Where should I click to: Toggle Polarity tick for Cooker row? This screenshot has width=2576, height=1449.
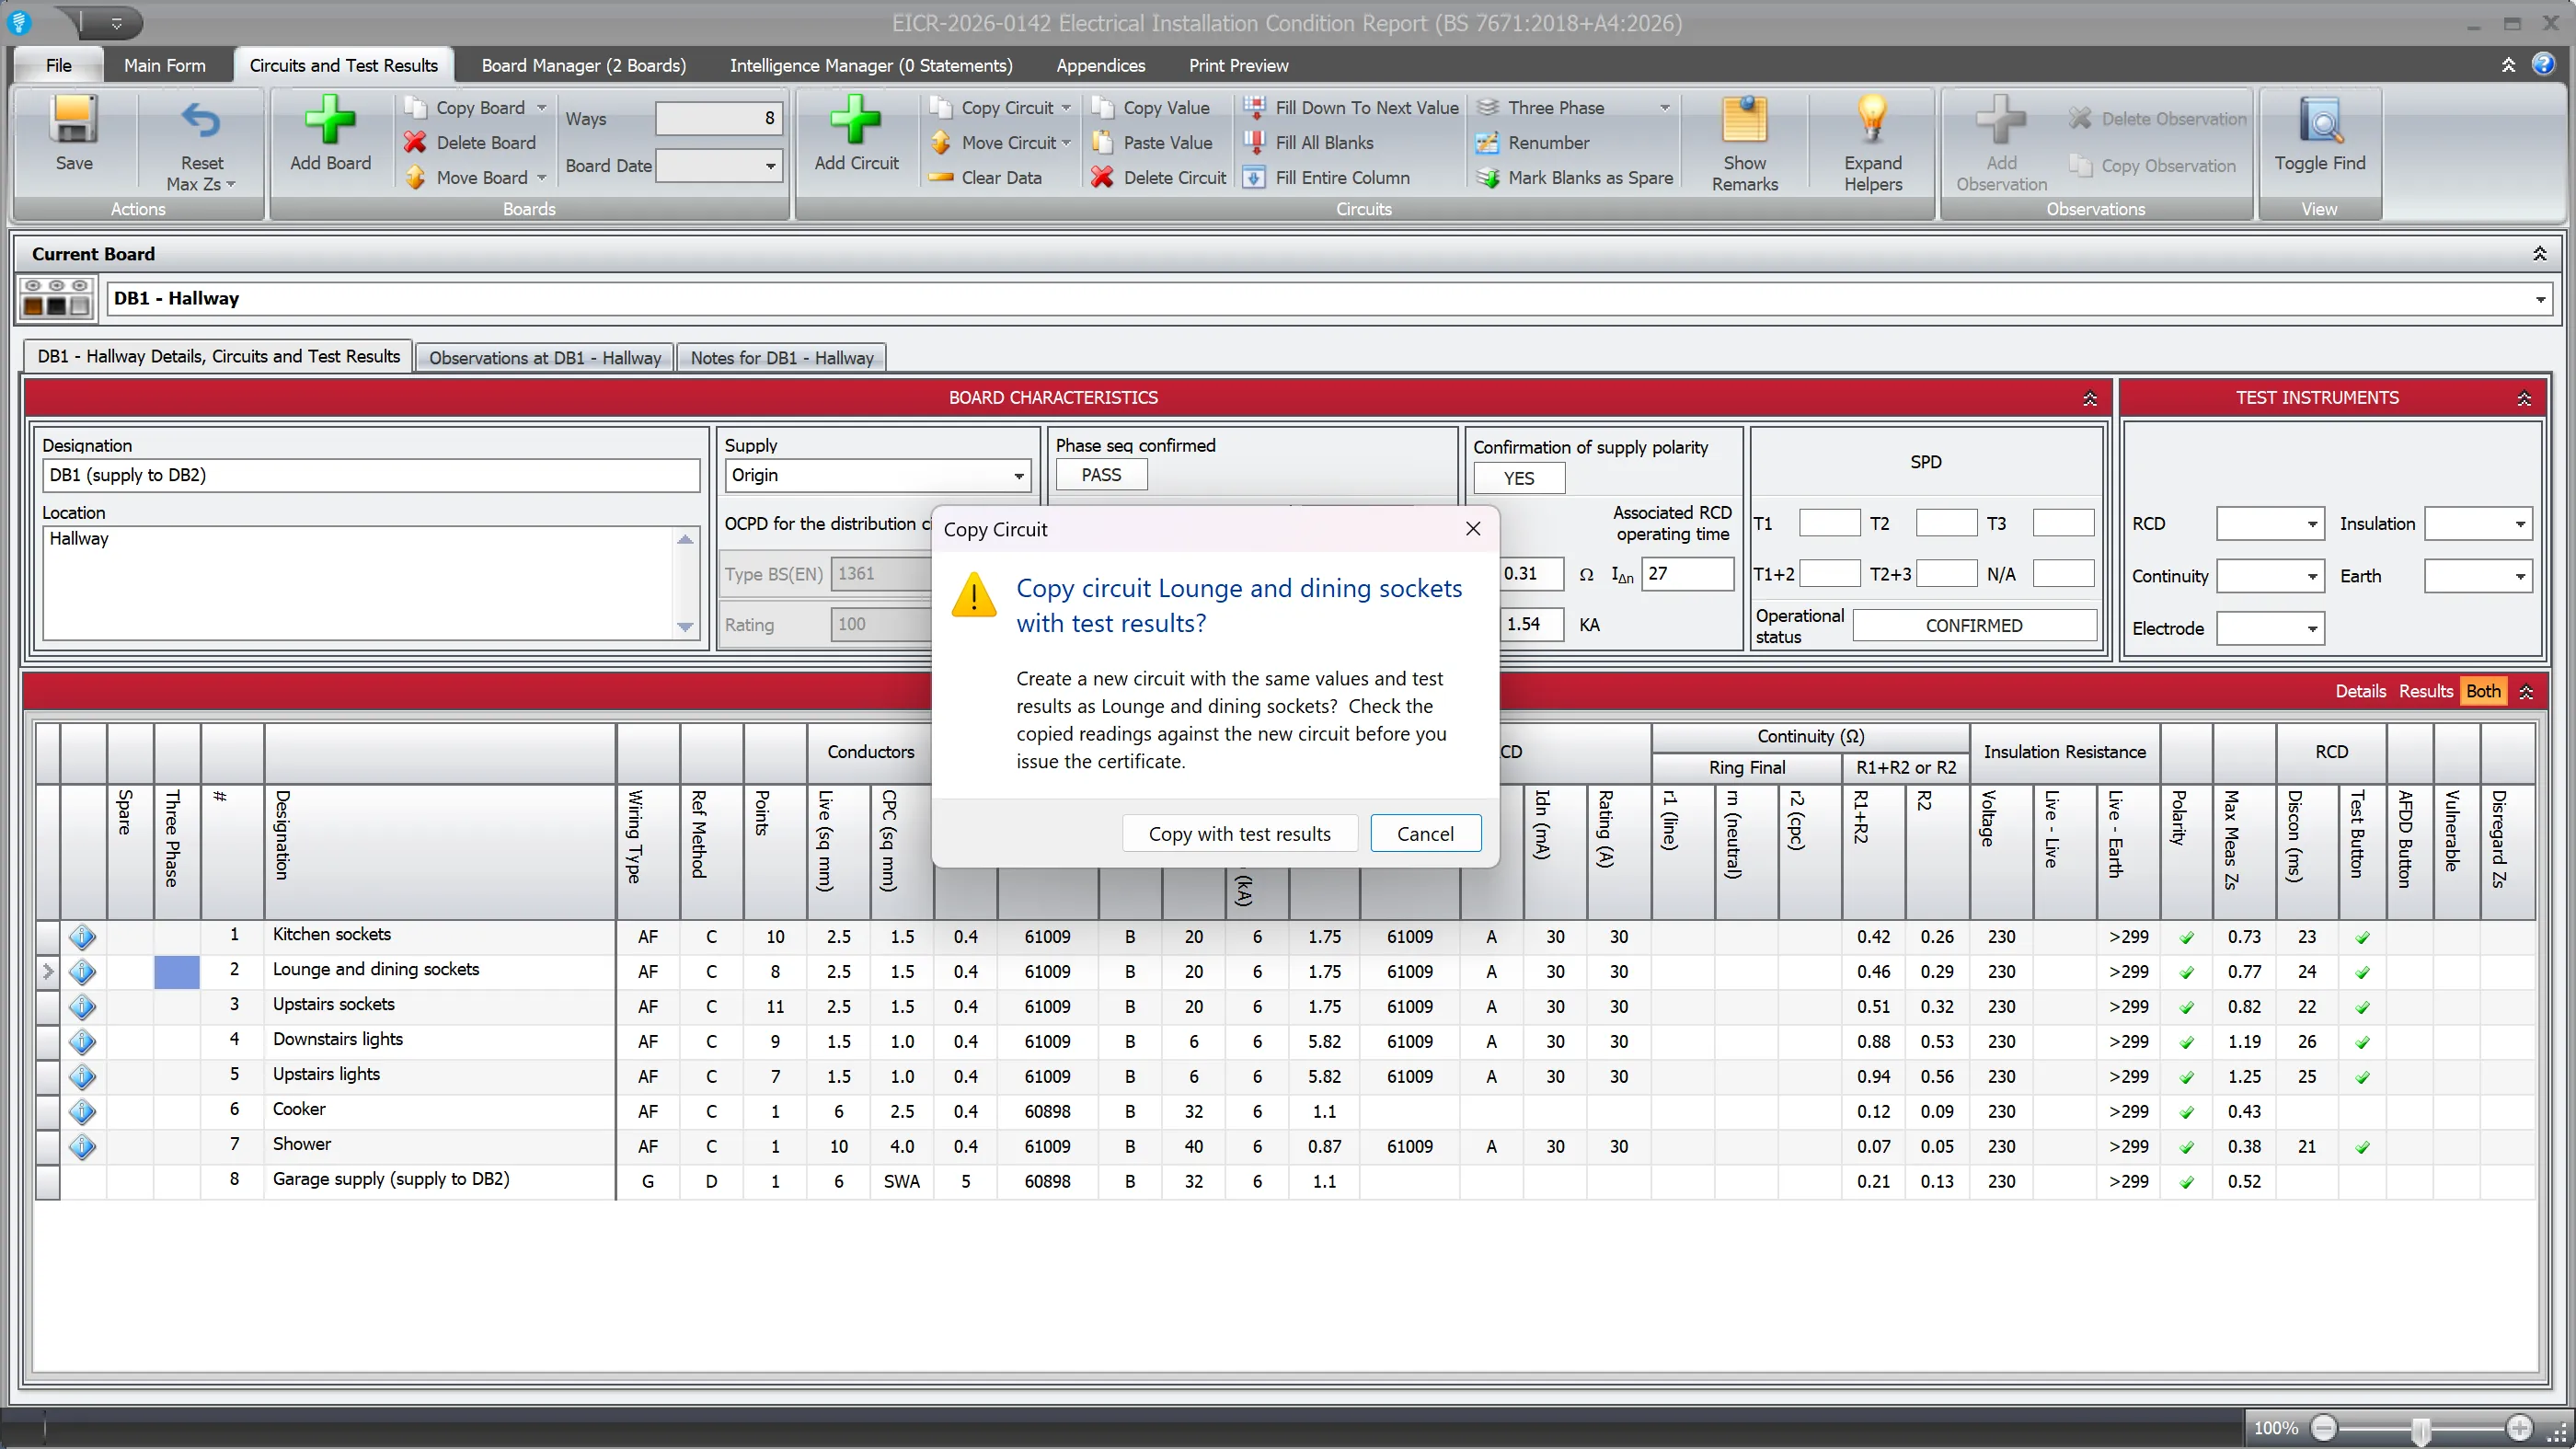(2186, 1112)
